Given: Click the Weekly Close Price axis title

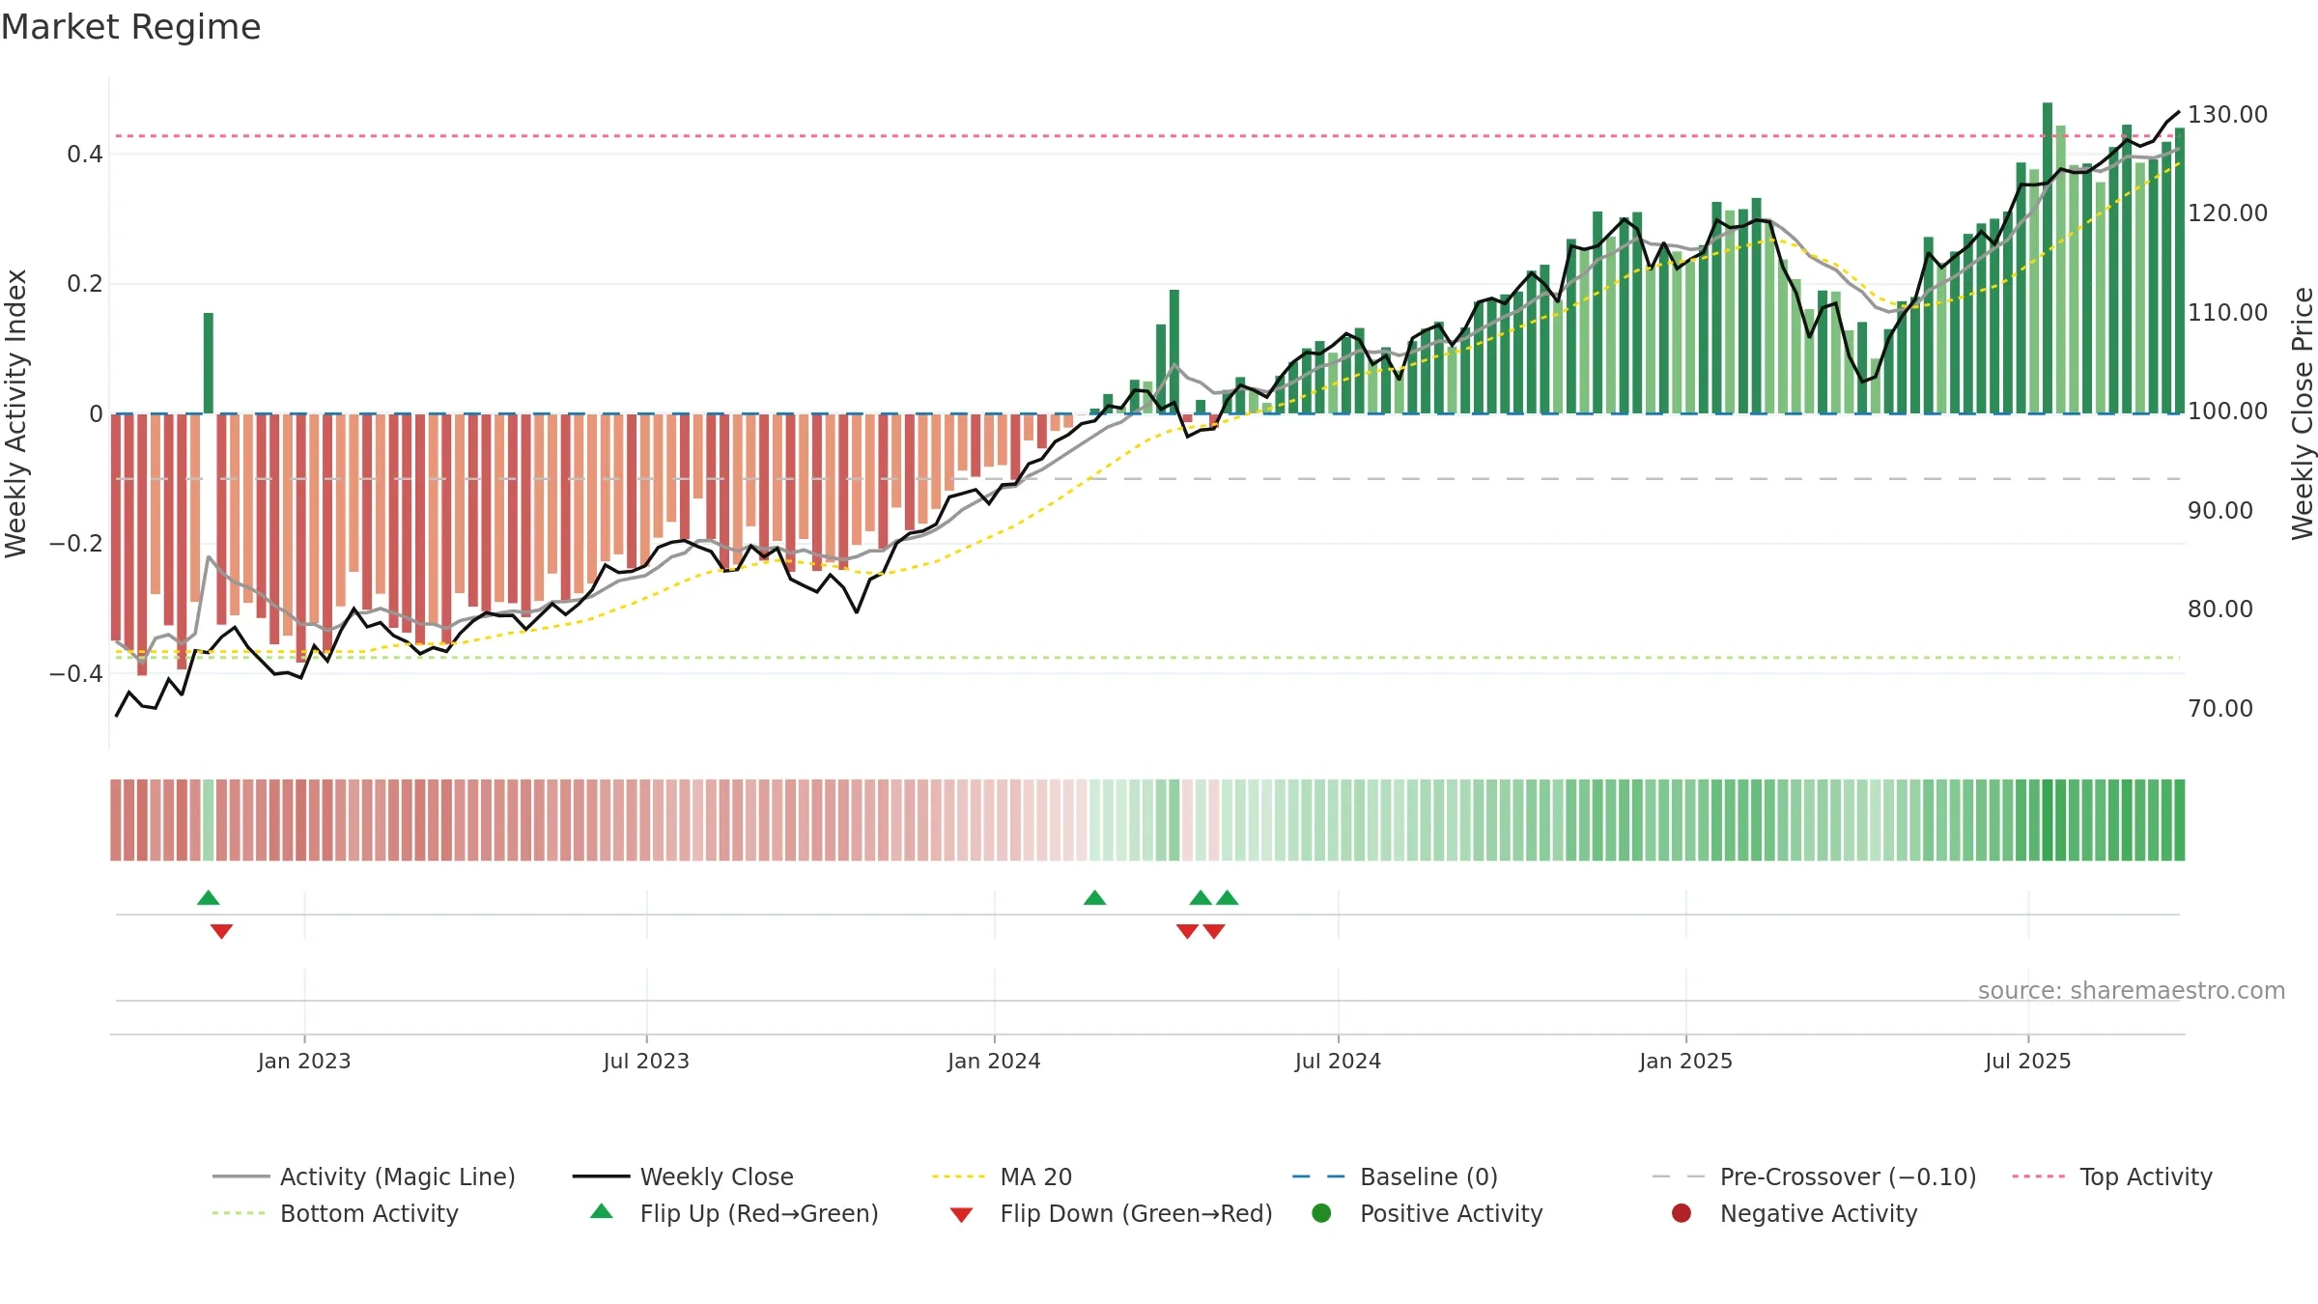Looking at the screenshot, I should pyautogui.click(x=2303, y=413).
